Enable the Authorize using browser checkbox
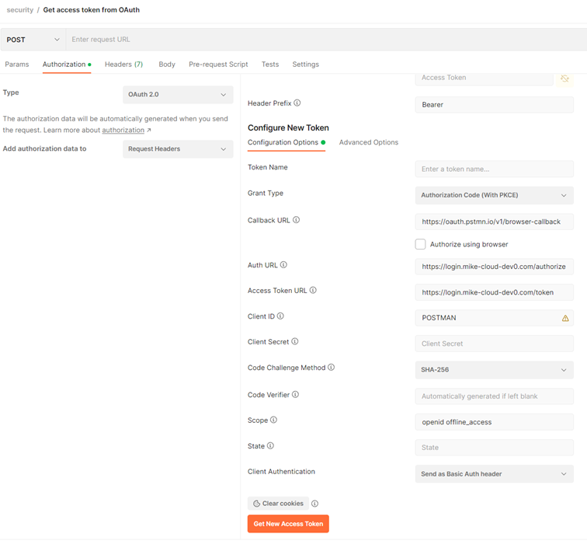Viewport: 587px width, 541px height. pyautogui.click(x=420, y=244)
